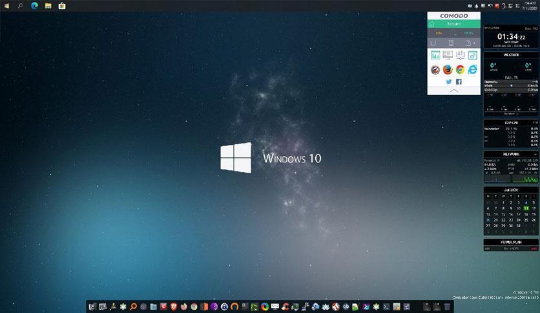Screen dimensions: 540x313
Task: Click the Comodo widget home icon
Action: coord(431,24)
